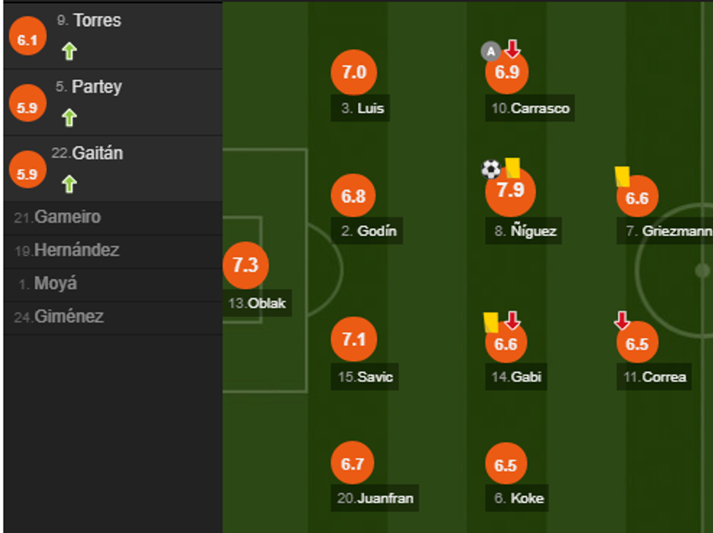Viewport: 713px width, 533px height.
Task: Click Moyá in the substitutes list
Action: pos(55,284)
